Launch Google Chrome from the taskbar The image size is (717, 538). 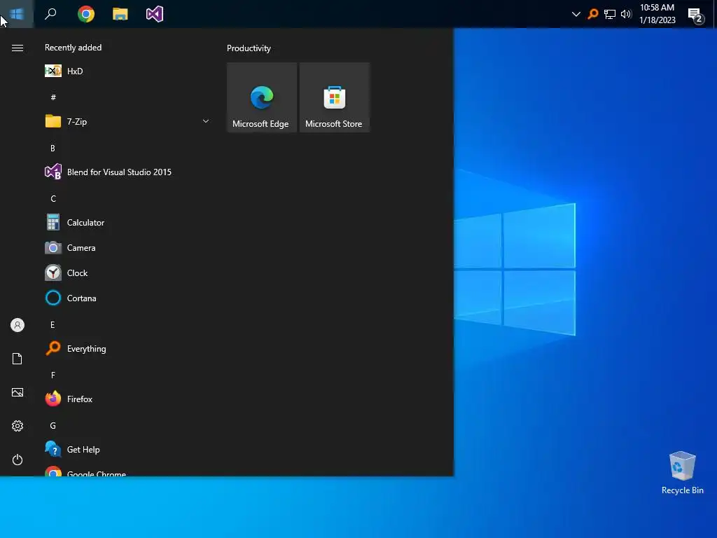(x=86, y=14)
